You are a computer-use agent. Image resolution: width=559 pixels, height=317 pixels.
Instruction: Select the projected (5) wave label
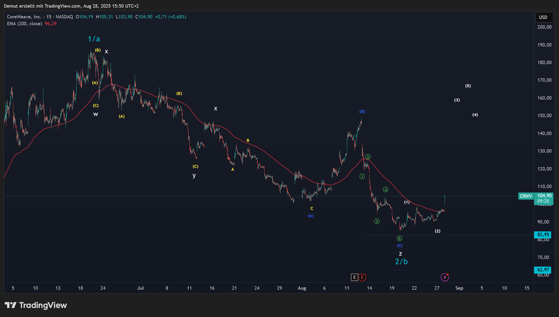[x=468, y=86]
